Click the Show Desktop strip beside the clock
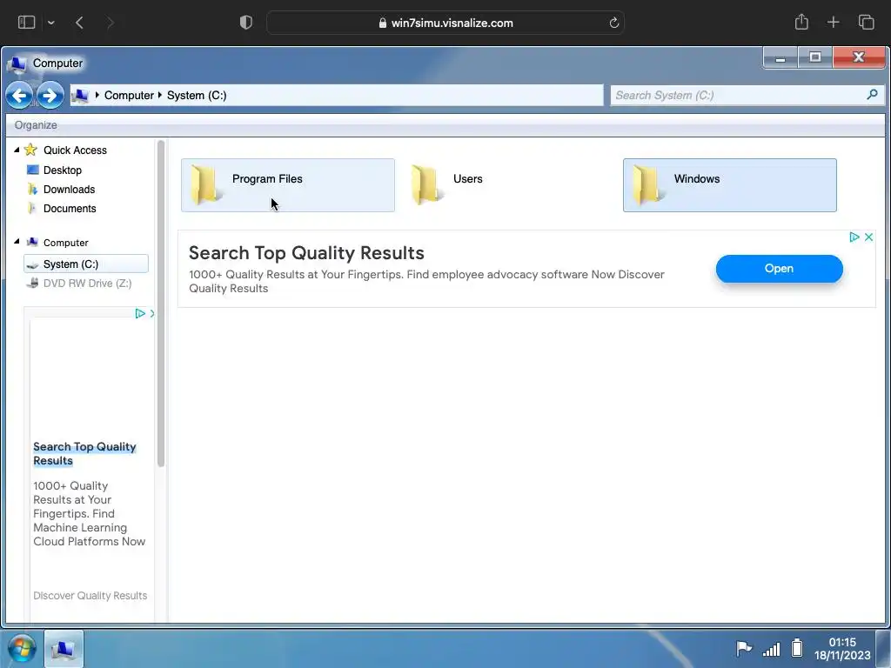This screenshot has width=891, height=668. pyautogui.click(x=883, y=649)
